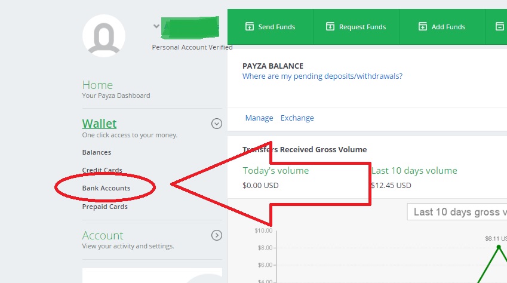
Task: Click the Last 10 days volume heading
Action: point(414,170)
